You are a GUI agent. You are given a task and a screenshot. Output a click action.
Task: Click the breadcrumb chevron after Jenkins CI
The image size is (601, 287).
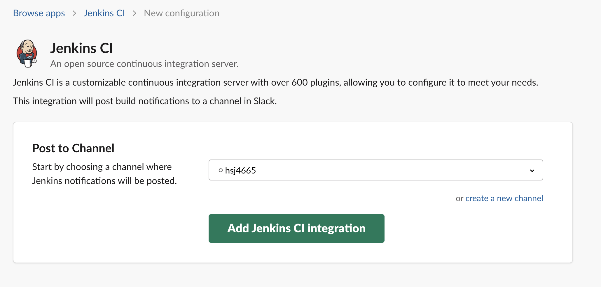(x=134, y=13)
